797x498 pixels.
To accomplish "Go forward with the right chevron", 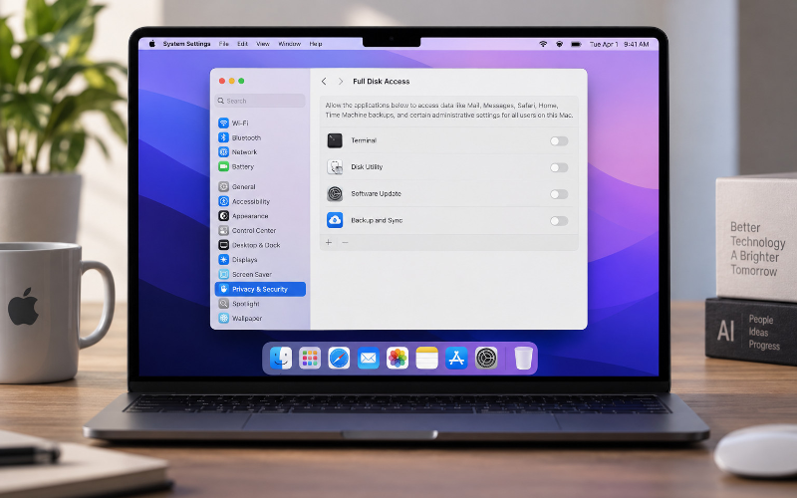I will 341,82.
